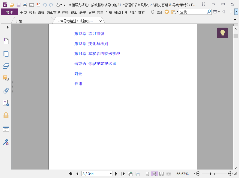Open the 注释 ribbon tab

pyautogui.click(x=65, y=12)
